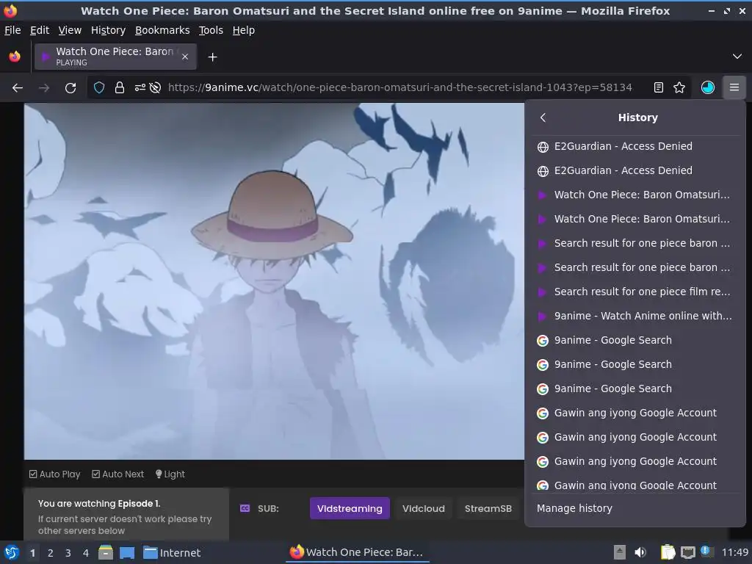Switch to workspace 2 on the taskbar
This screenshot has width=752, height=564.
(51, 553)
